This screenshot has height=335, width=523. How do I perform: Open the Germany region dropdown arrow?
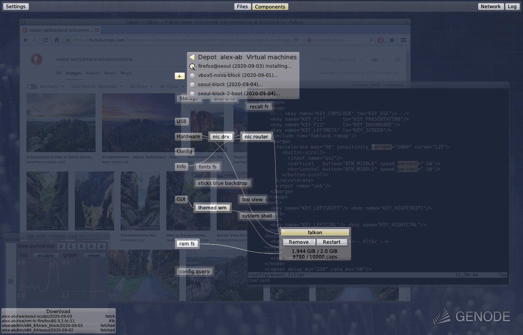tap(62, 87)
